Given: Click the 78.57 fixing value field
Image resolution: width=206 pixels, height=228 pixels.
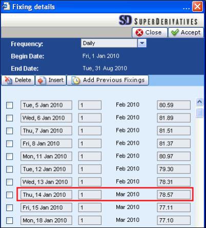Looking at the screenshot, I should click(x=174, y=195).
